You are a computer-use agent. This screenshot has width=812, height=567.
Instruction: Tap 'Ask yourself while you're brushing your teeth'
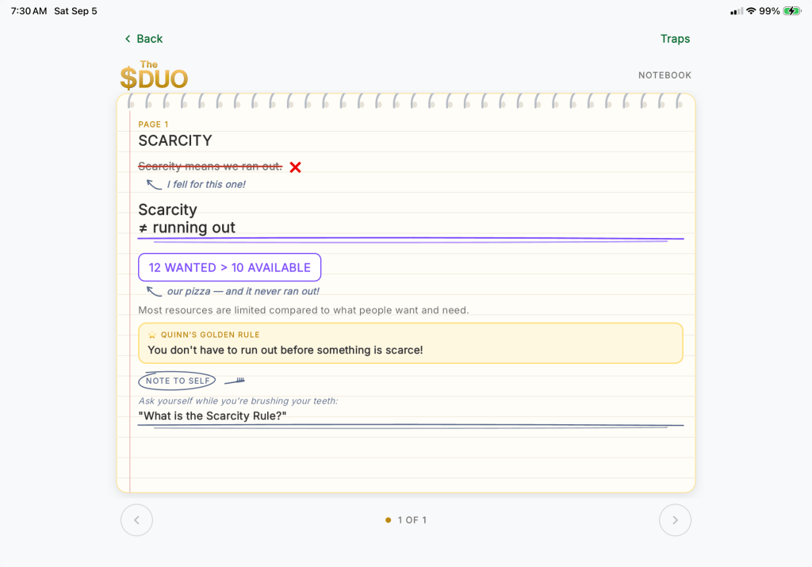point(238,400)
